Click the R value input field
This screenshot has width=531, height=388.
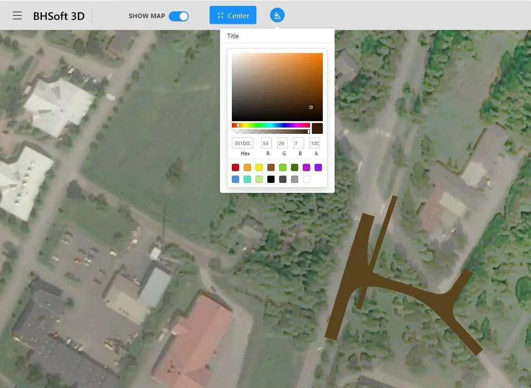click(x=266, y=143)
